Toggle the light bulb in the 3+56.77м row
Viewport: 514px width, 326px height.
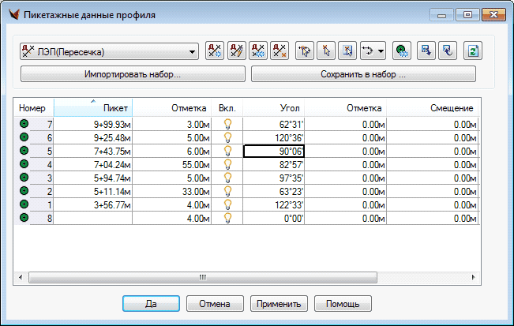[x=228, y=204]
